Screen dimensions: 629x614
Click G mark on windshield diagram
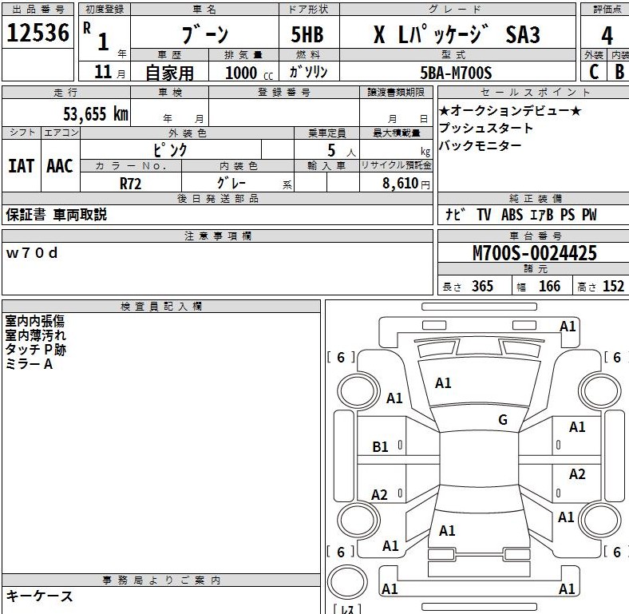pyautogui.click(x=503, y=420)
